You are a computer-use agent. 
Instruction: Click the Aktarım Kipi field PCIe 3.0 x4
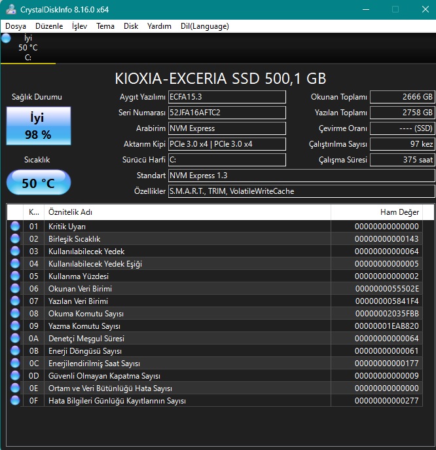coord(227,144)
